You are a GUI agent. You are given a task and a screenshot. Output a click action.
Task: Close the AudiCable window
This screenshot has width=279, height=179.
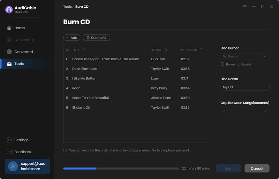(272, 7)
